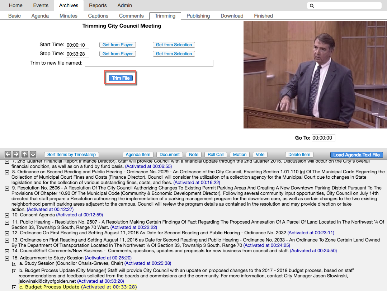Switch to the Publishing tab

pyautogui.click(x=198, y=16)
